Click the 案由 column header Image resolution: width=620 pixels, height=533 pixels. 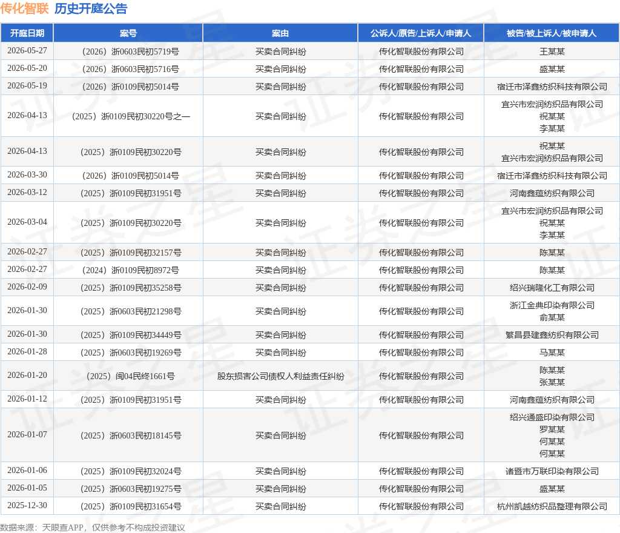(280, 33)
